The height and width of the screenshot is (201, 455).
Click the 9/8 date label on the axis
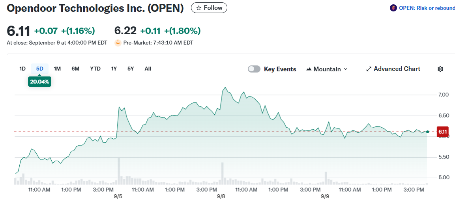pos(221,196)
